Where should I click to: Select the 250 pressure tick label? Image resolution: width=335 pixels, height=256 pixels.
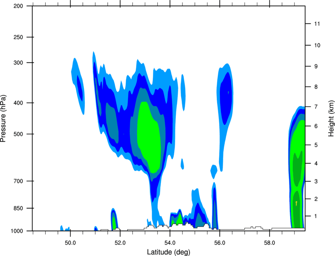click(x=19, y=37)
